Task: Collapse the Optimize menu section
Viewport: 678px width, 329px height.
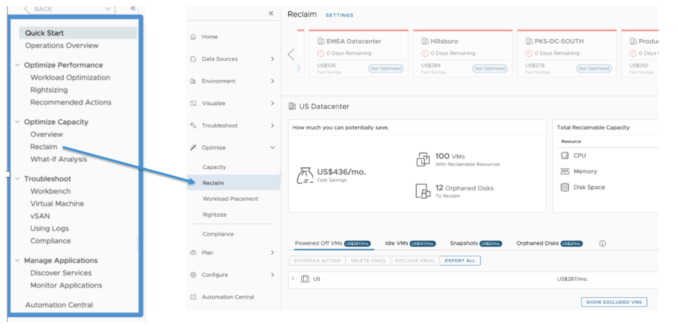Action: point(272,148)
